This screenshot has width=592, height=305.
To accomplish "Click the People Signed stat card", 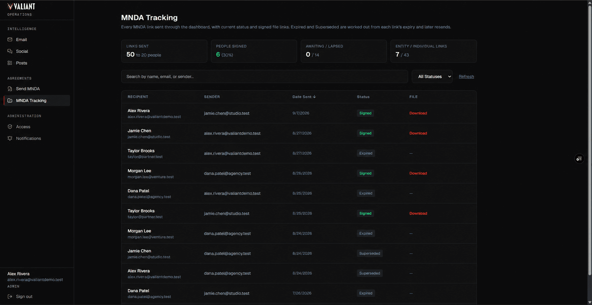I will pos(254,51).
